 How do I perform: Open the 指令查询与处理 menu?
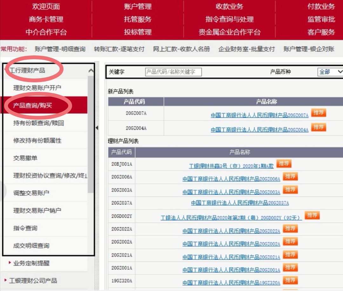[229, 19]
